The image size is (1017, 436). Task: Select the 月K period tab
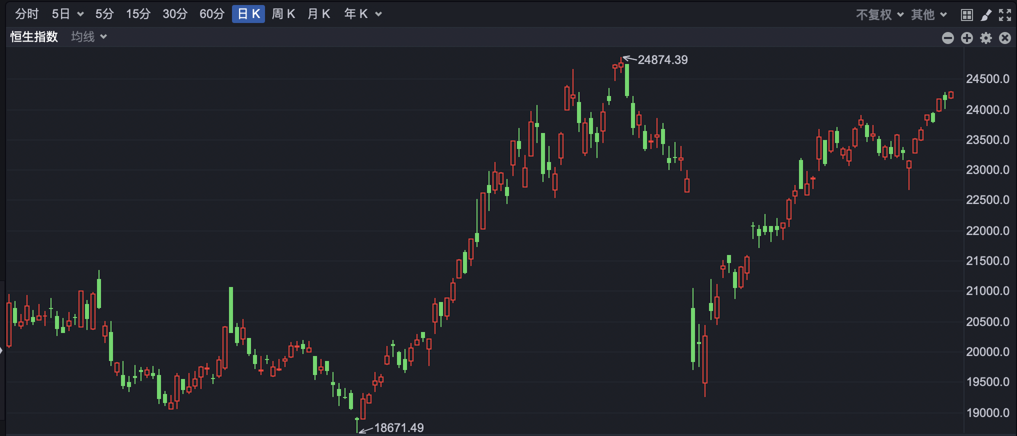319,14
